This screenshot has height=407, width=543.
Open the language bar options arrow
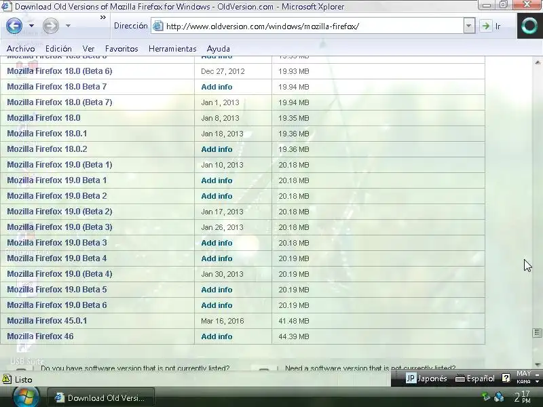pyautogui.click(x=537, y=381)
